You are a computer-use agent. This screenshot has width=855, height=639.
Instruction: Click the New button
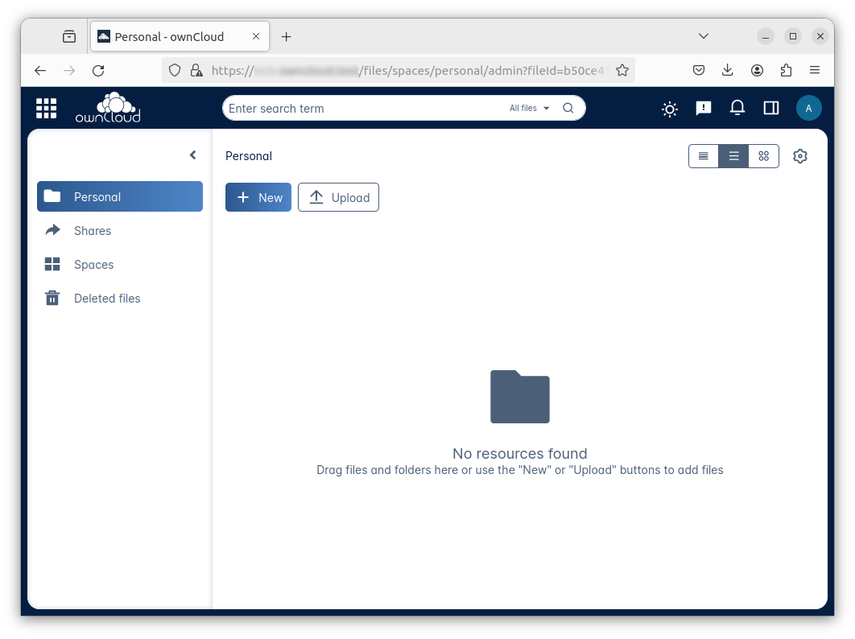tap(258, 197)
